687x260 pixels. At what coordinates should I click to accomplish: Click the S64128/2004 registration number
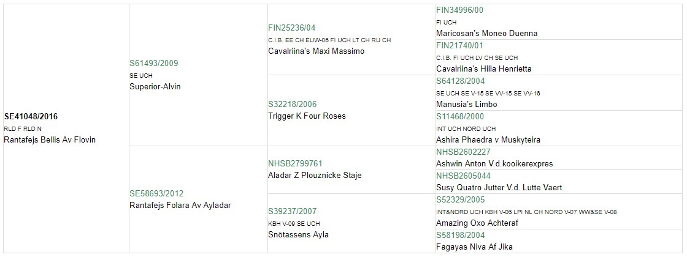(x=461, y=81)
